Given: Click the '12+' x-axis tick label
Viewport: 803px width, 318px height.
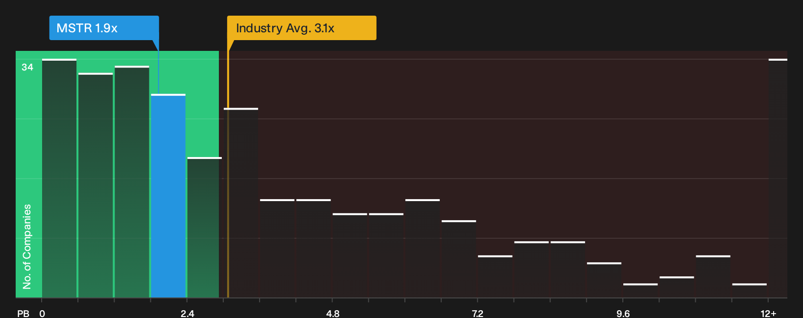Looking at the screenshot, I should 768,313.
